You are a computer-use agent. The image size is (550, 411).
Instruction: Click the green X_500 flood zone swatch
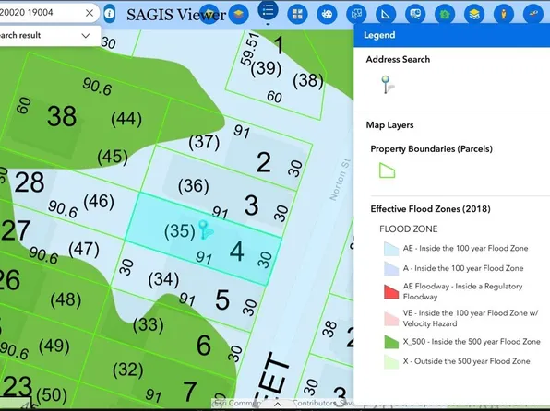point(391,342)
